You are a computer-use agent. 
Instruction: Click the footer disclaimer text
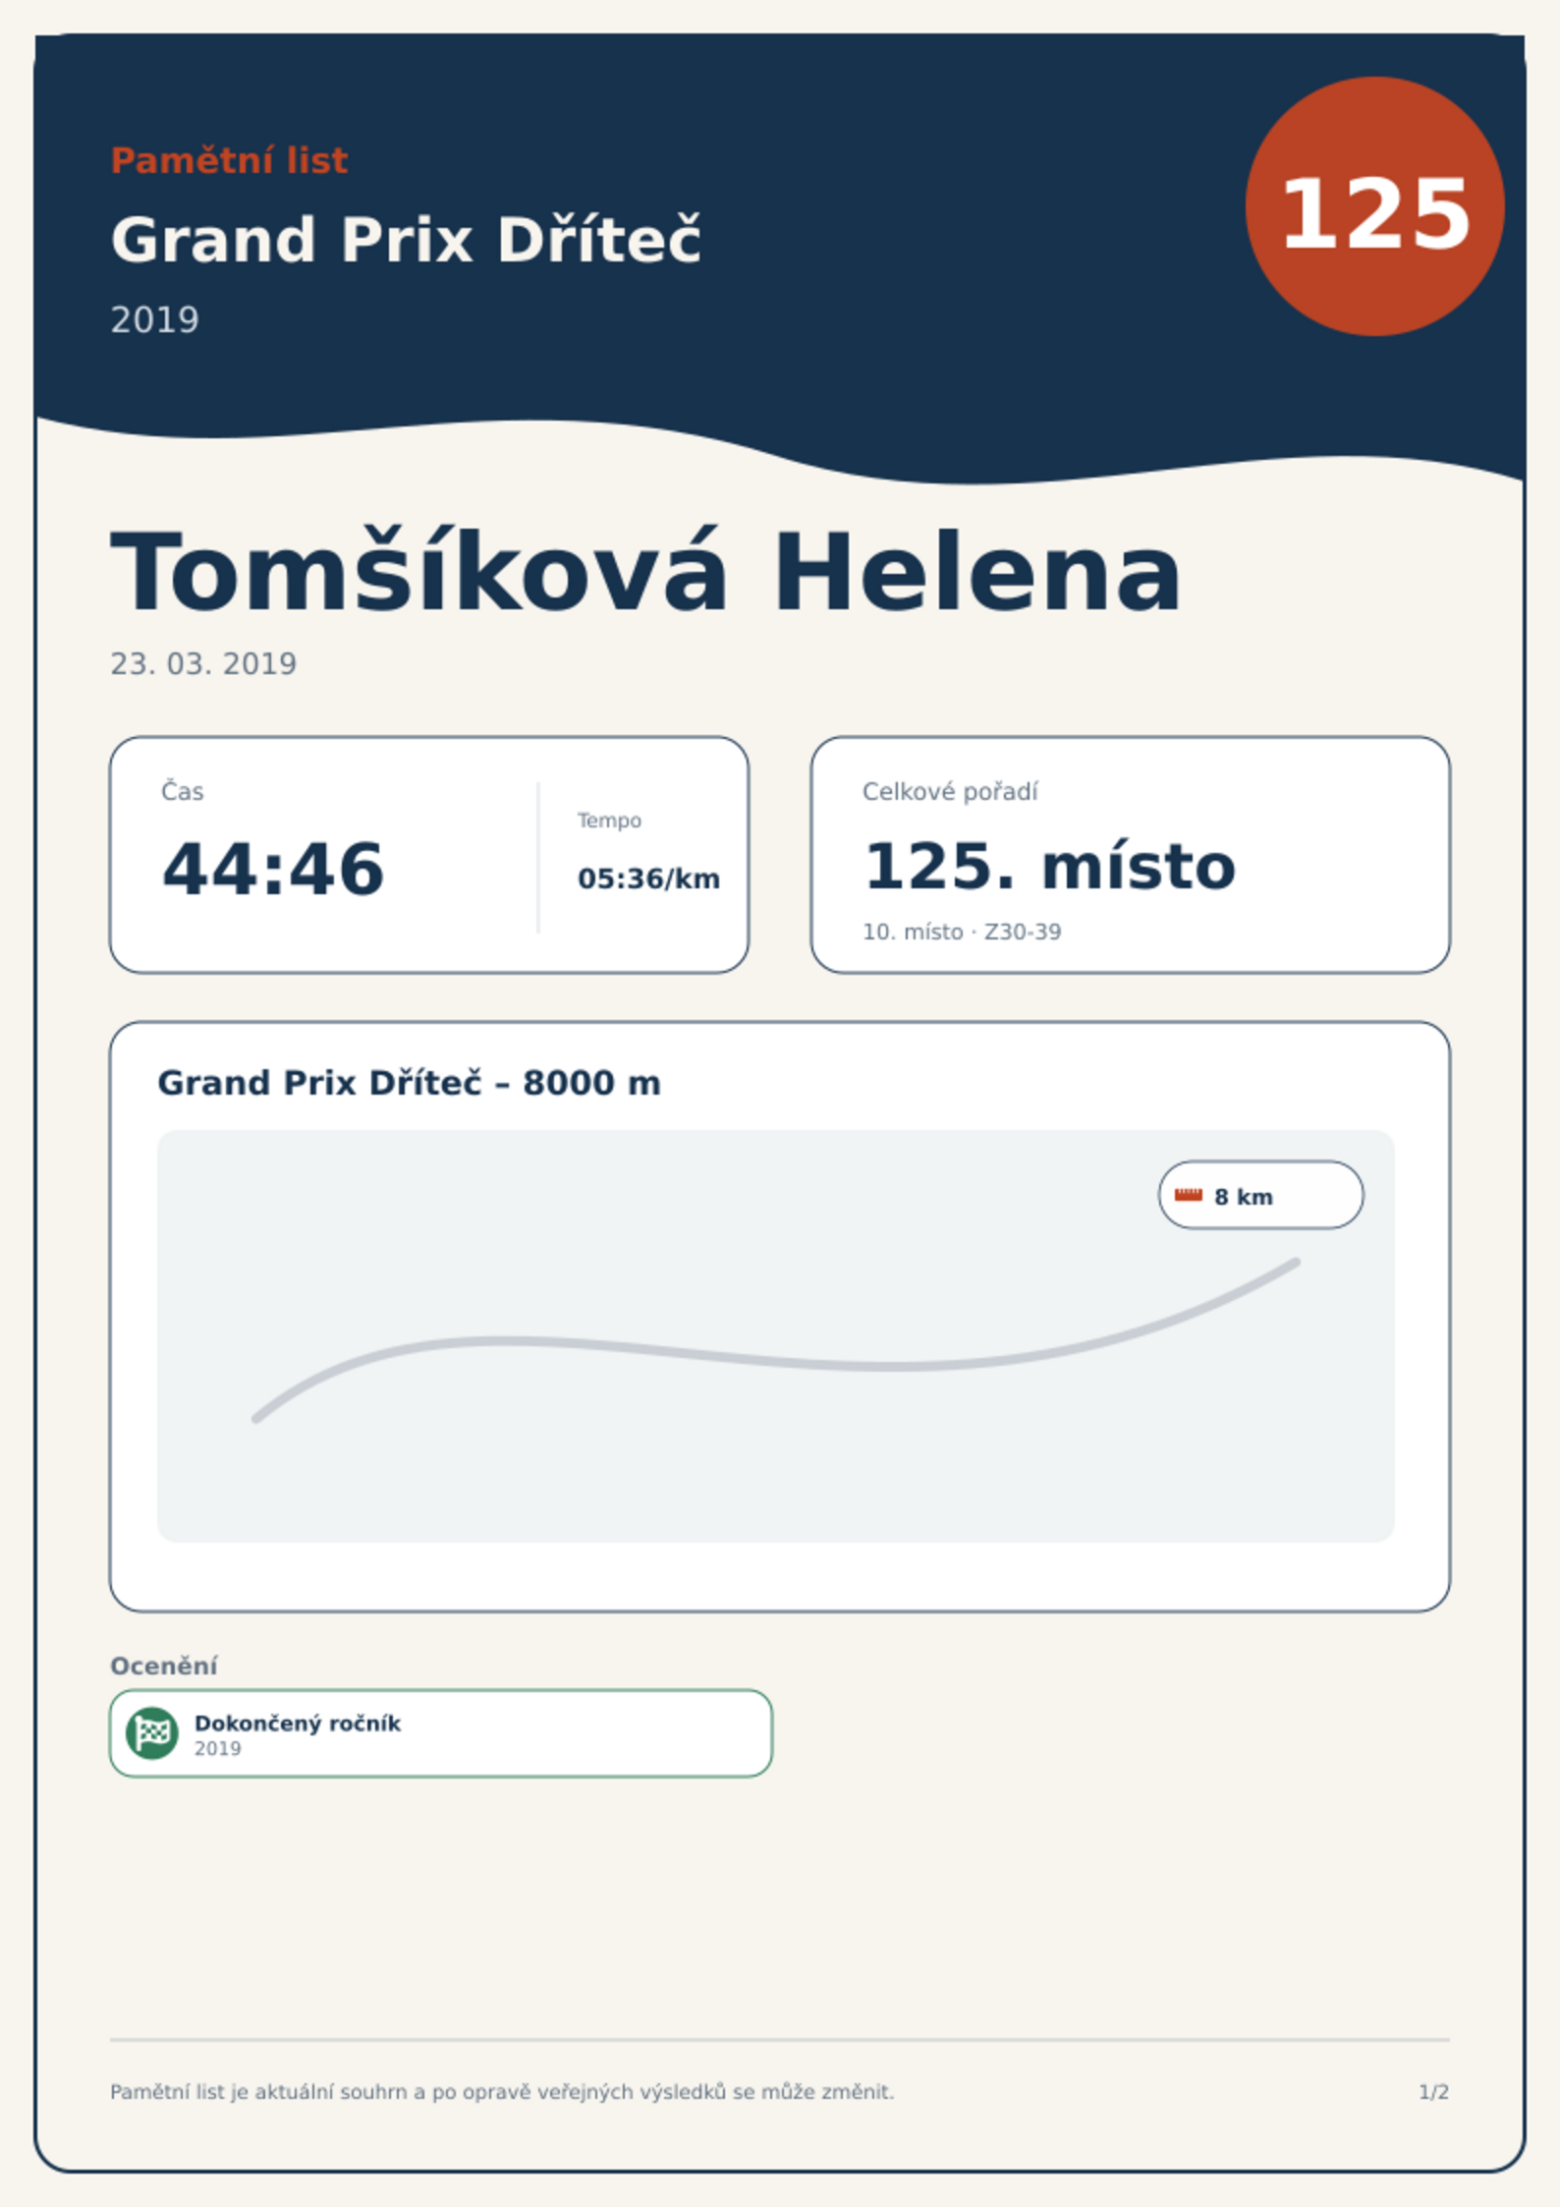pyautogui.click(x=502, y=2092)
